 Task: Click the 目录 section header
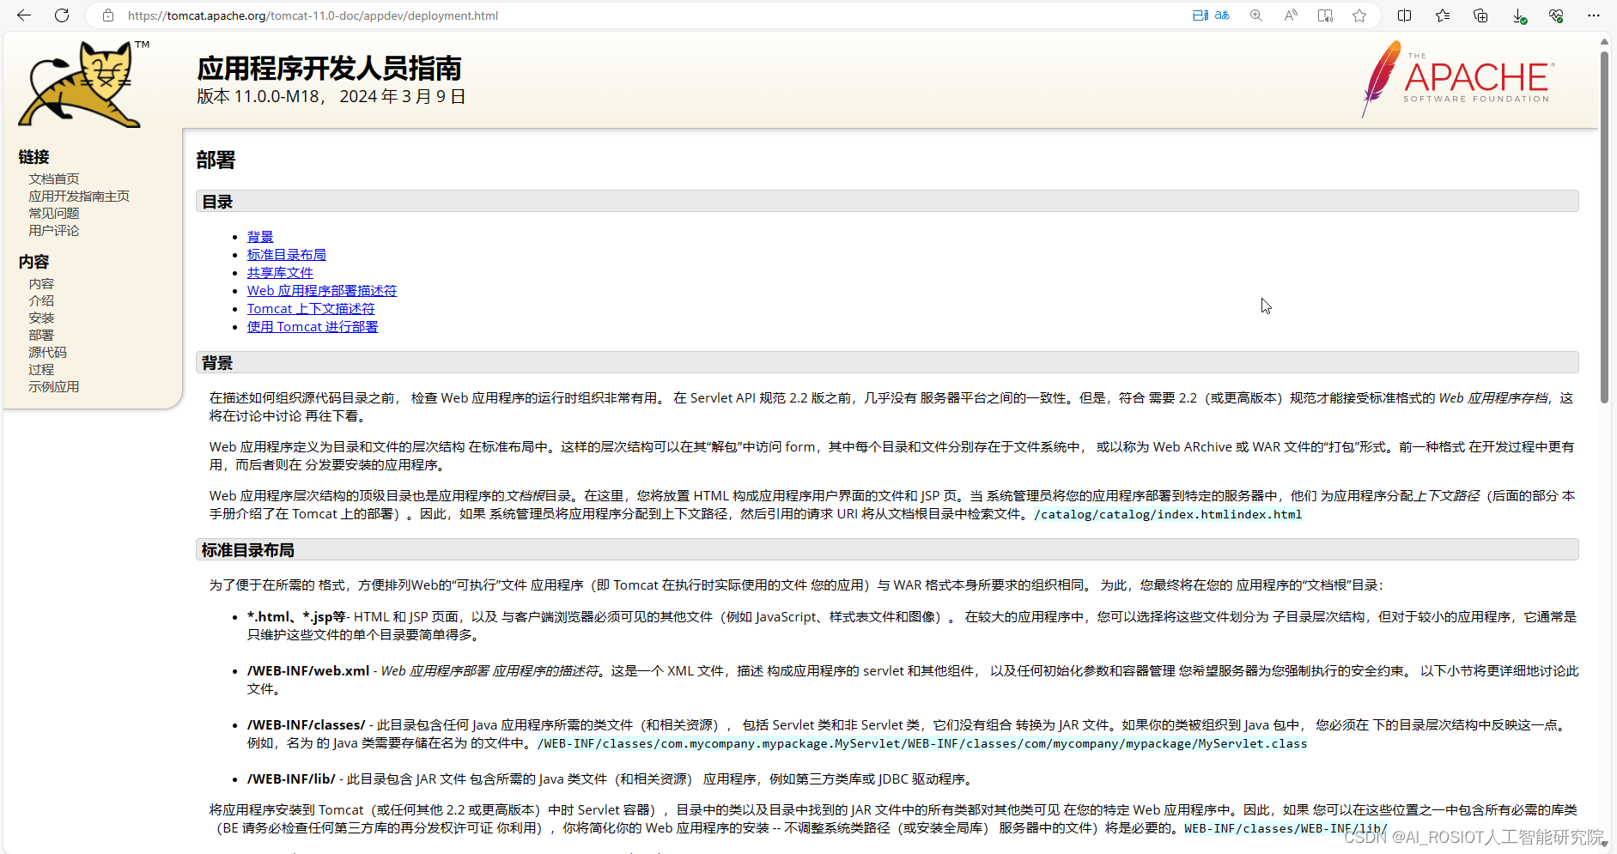click(887, 202)
